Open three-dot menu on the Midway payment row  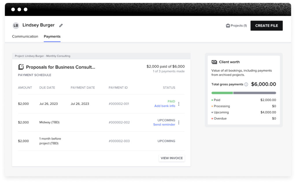[179, 122]
